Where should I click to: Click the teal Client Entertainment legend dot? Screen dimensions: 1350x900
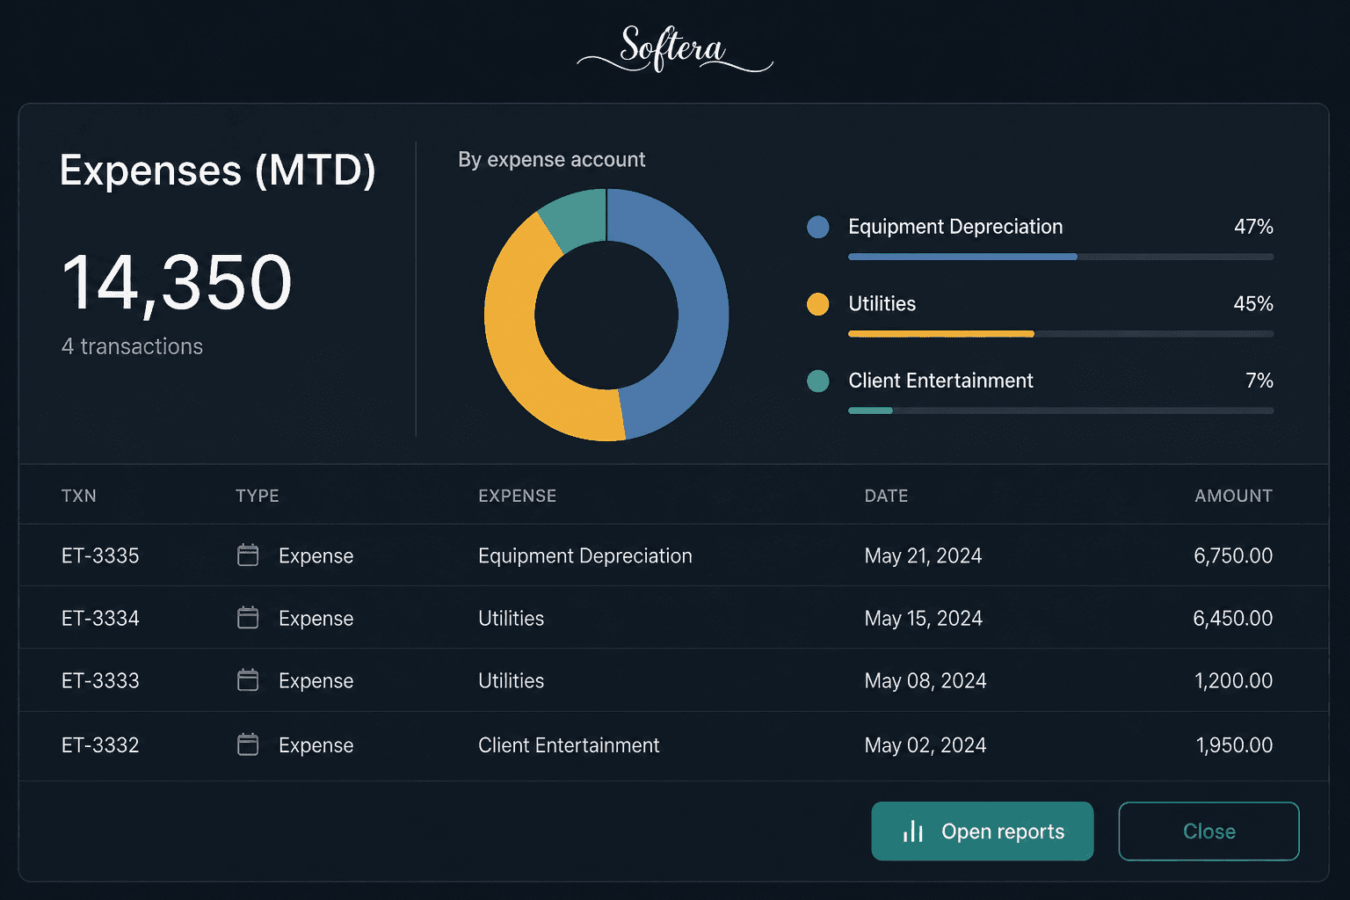click(818, 381)
